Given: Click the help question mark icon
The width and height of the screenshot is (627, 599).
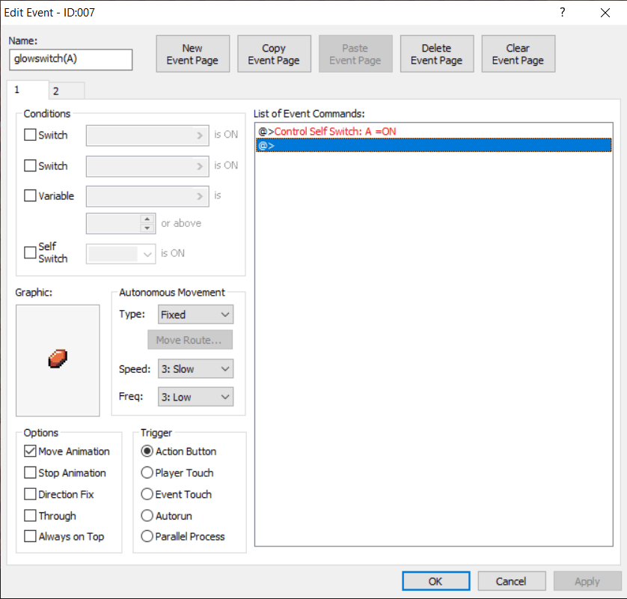Looking at the screenshot, I should (562, 13).
